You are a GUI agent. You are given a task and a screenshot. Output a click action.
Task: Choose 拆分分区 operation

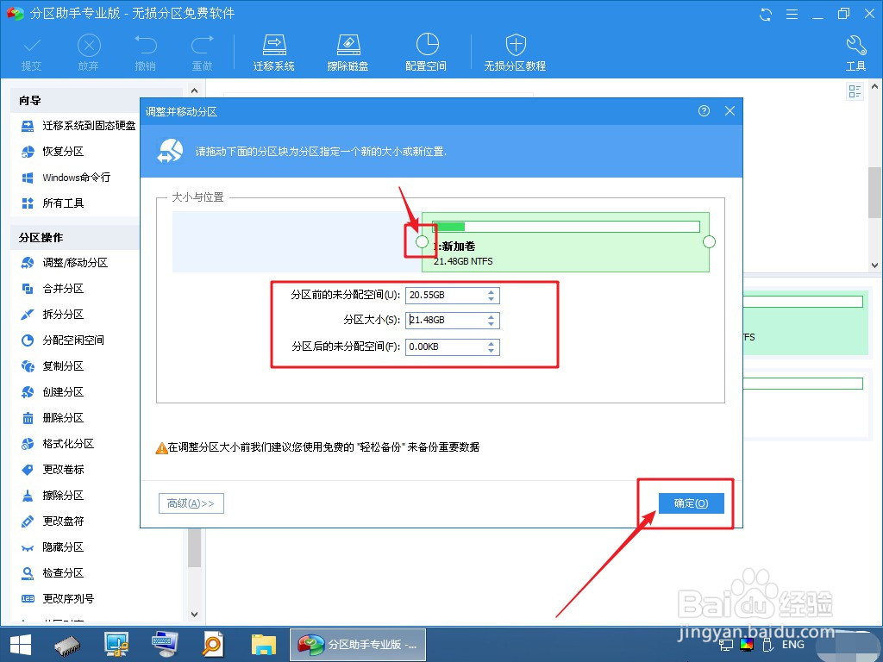coord(53,315)
